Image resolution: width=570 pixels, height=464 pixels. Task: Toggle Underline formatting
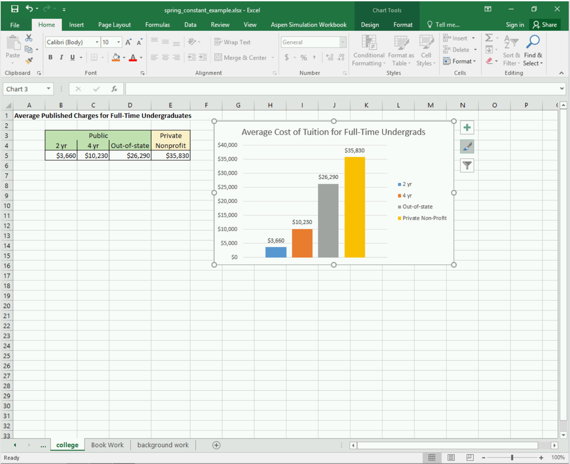coord(72,58)
